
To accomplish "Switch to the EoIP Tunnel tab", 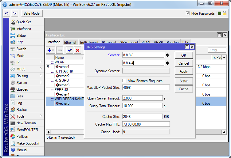I will 89,42.
